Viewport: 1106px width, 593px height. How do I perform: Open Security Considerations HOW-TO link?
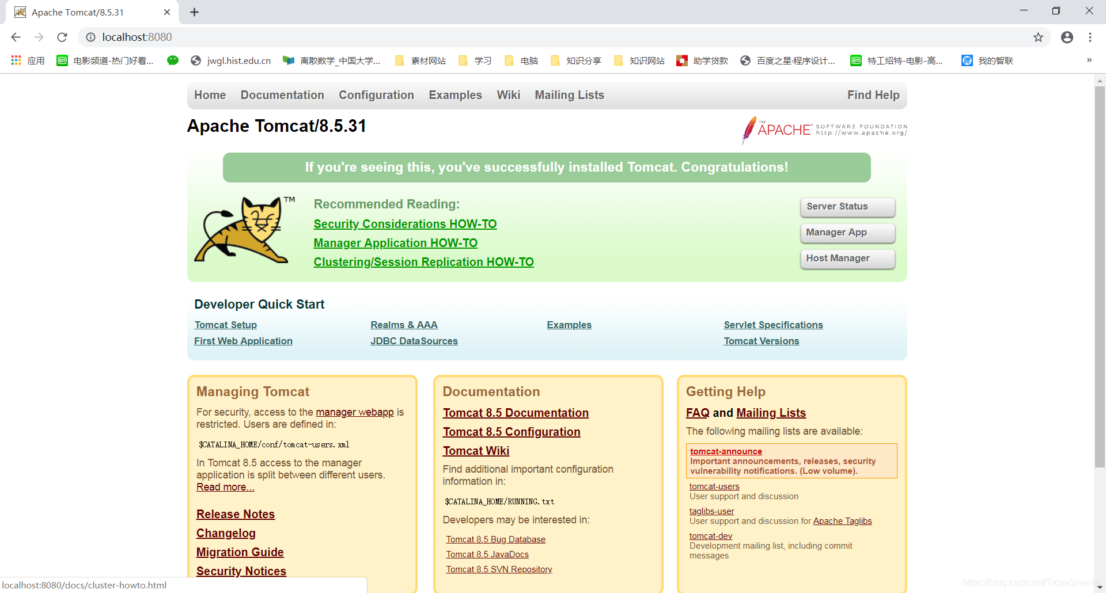(x=405, y=224)
